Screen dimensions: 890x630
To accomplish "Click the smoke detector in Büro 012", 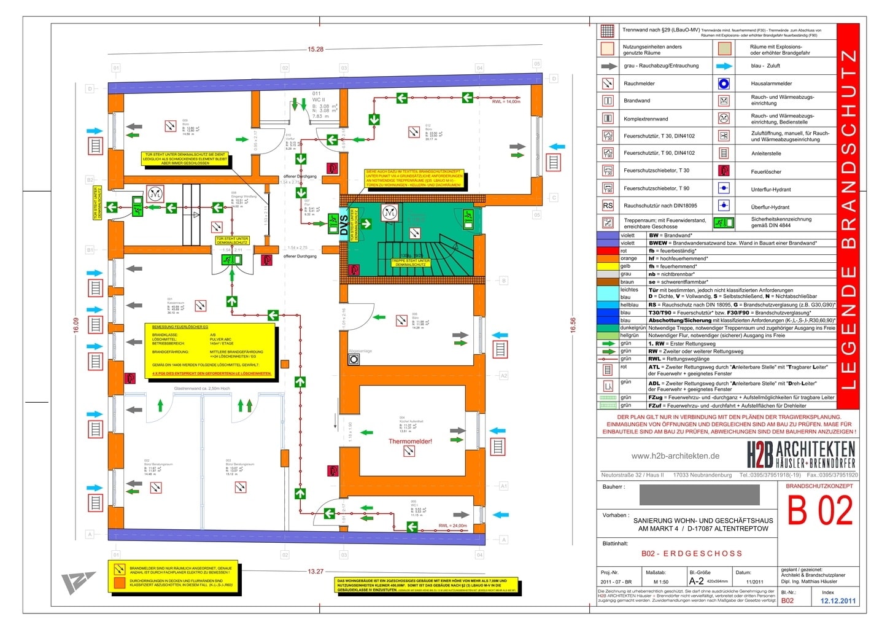I will click(x=414, y=132).
